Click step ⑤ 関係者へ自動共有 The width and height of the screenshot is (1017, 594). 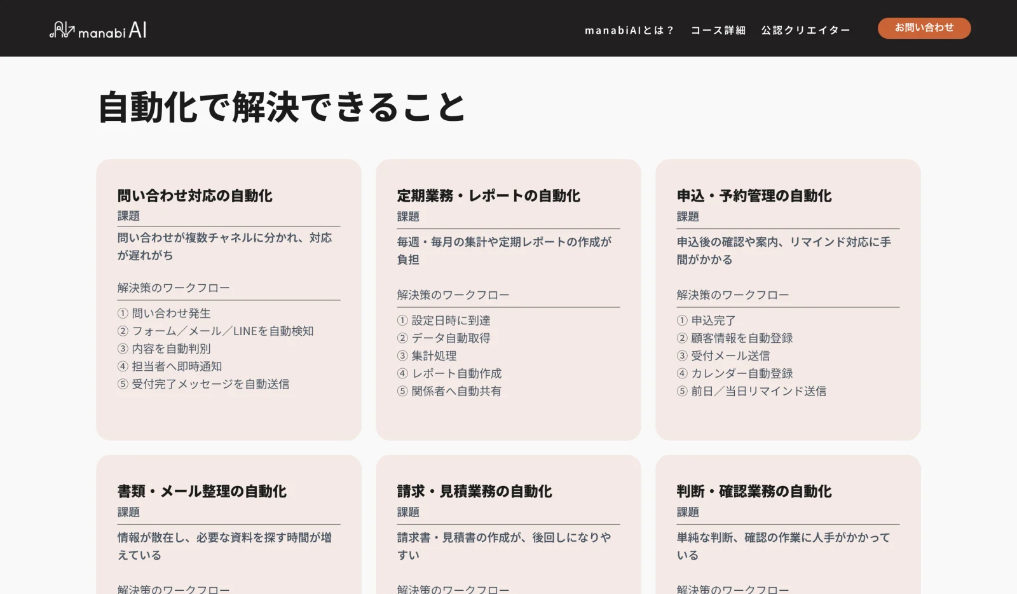pos(449,392)
